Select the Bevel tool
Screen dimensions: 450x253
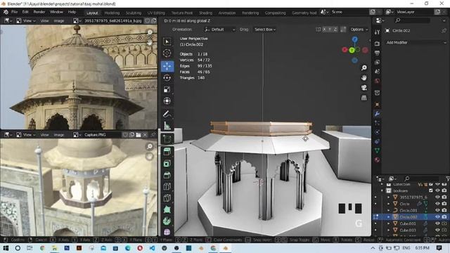coord(167,175)
